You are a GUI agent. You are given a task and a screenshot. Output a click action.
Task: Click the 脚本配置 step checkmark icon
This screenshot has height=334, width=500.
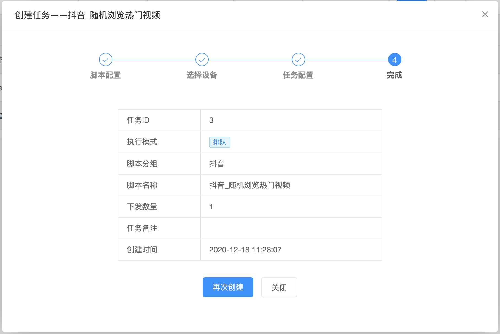[x=106, y=60]
